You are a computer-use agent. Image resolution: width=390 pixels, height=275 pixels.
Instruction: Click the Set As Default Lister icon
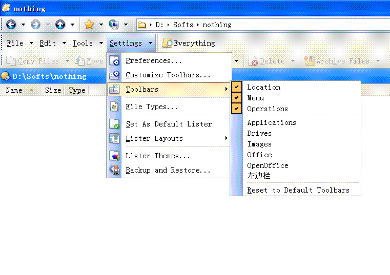point(114,124)
